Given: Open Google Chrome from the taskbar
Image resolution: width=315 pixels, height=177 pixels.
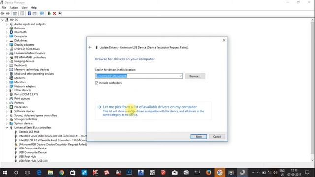Looking at the screenshot, I should pos(62,173).
